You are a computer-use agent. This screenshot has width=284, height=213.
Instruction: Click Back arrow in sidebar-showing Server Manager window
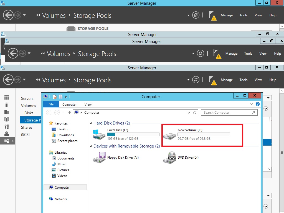[8, 80]
